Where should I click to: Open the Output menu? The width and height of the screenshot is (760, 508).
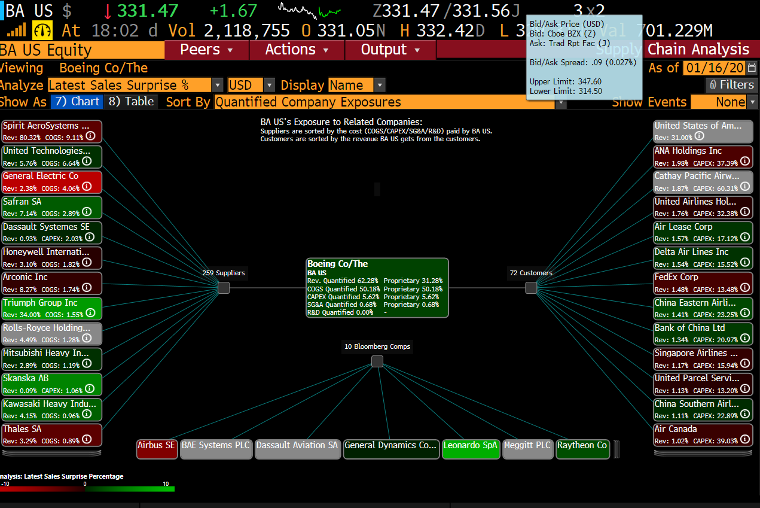(390, 50)
